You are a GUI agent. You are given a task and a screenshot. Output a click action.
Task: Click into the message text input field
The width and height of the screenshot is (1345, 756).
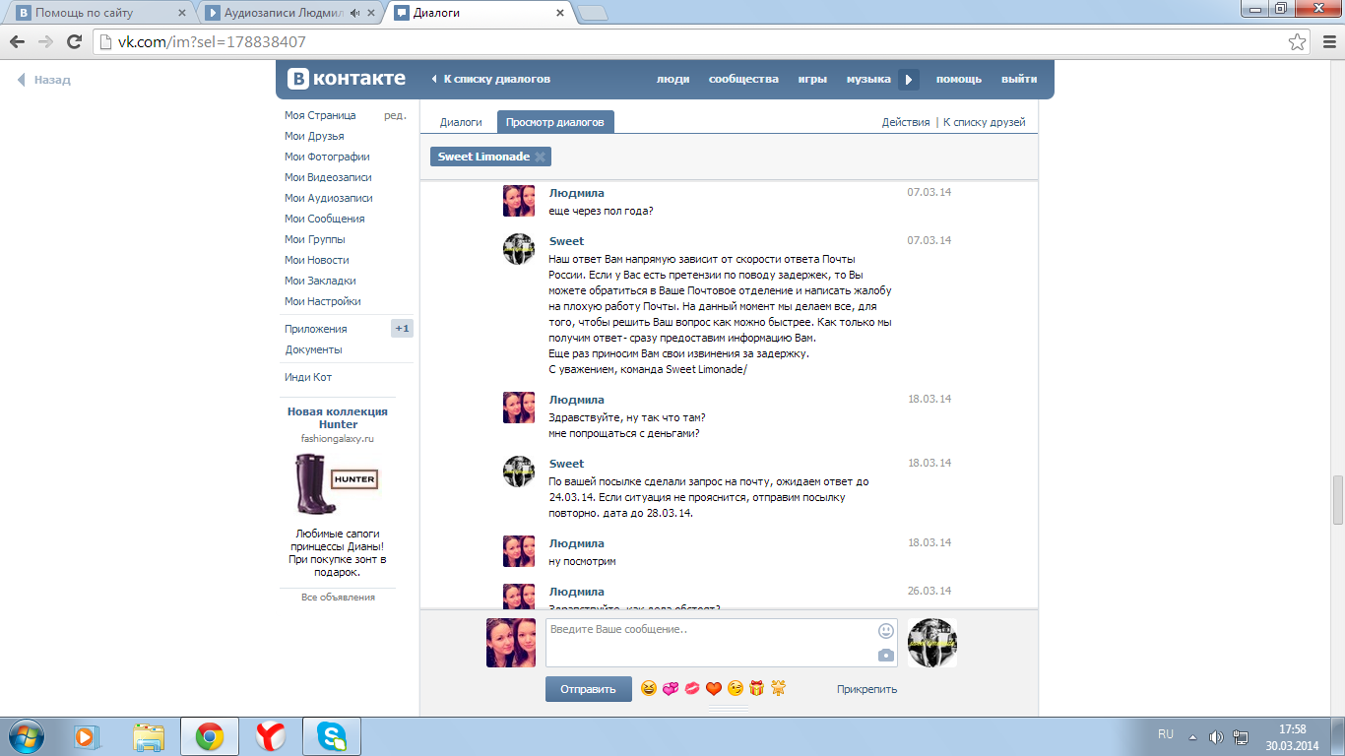709,642
